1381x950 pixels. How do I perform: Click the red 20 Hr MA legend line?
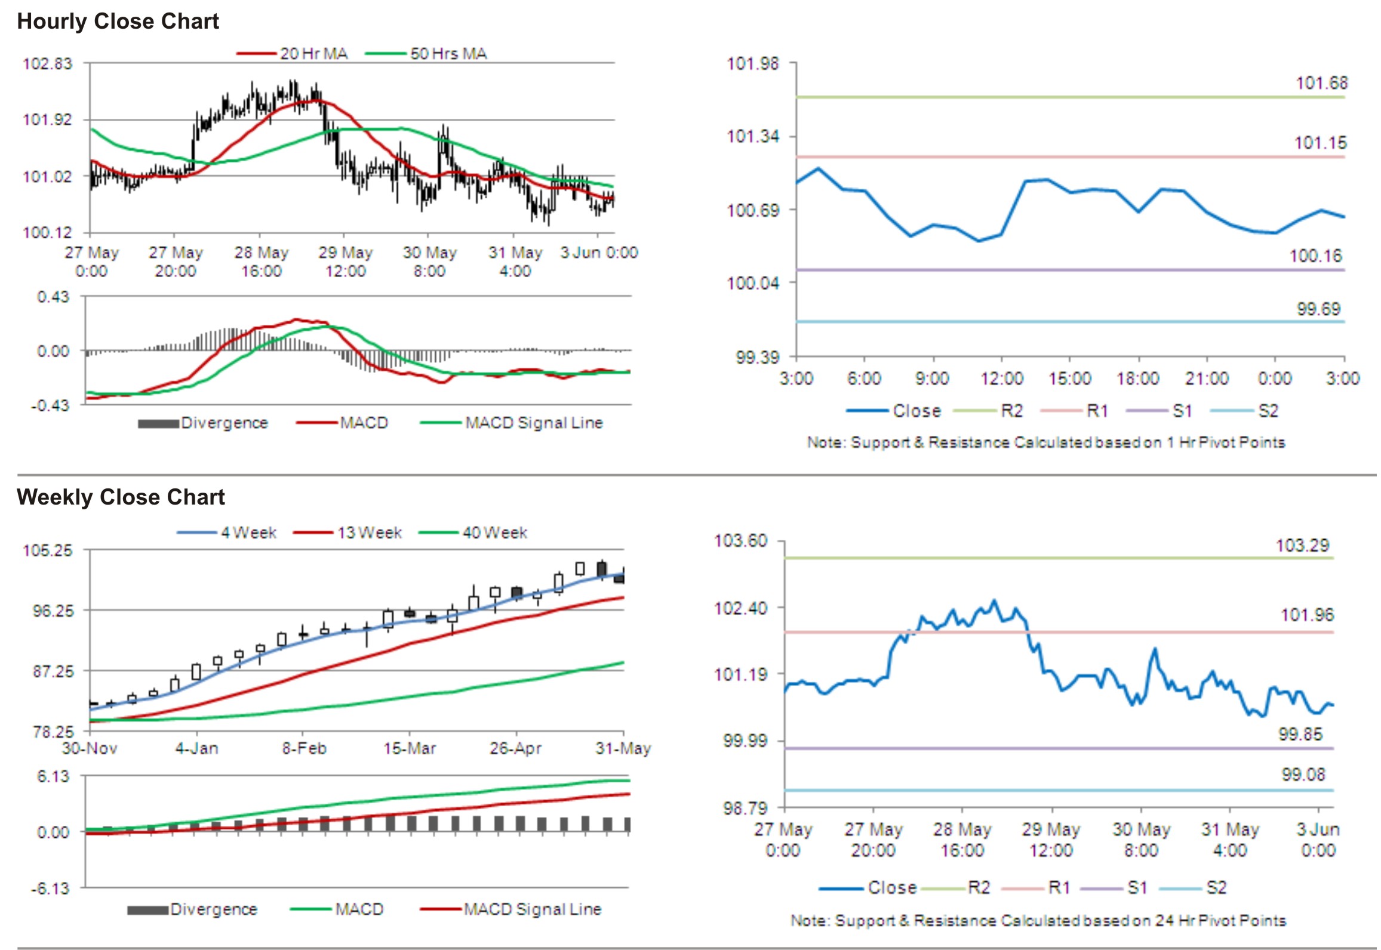tap(257, 54)
